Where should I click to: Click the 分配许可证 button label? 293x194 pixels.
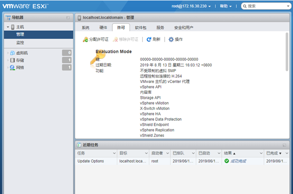98,40
